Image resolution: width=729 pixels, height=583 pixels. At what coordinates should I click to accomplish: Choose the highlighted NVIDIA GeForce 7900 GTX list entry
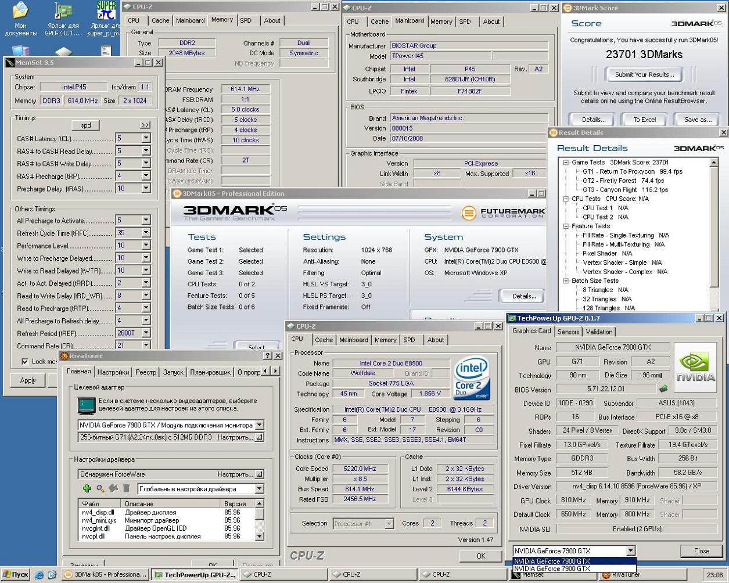(x=574, y=562)
